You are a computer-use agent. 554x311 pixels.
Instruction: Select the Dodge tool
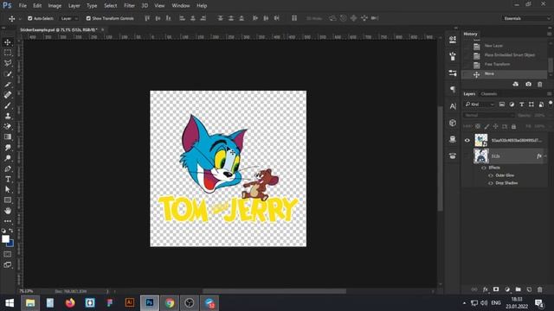coord(8,158)
